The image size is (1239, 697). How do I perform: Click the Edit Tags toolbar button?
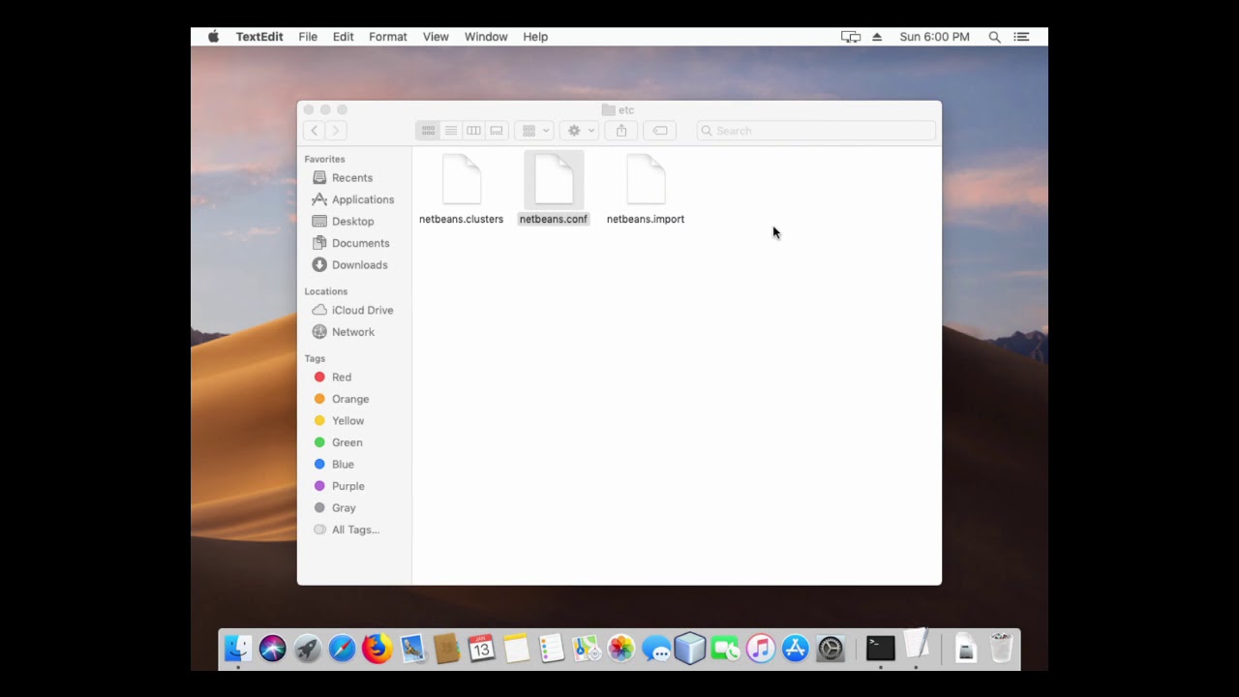660,131
